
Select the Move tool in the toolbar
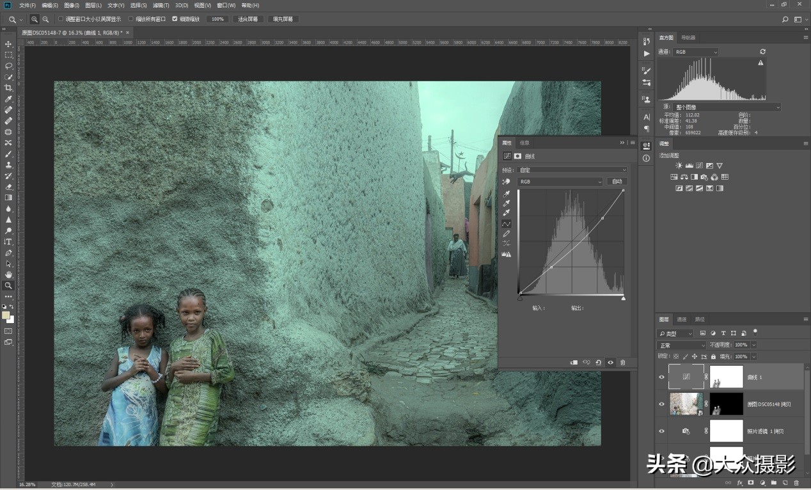(8, 44)
